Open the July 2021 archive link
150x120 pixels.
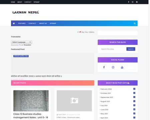[x=104, y=106]
